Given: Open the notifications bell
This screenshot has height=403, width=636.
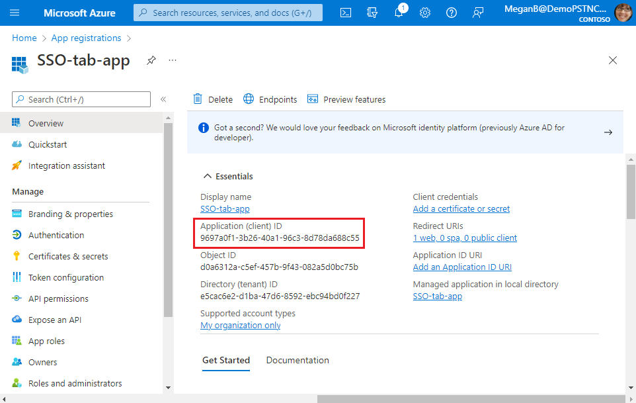Looking at the screenshot, I should point(399,12).
